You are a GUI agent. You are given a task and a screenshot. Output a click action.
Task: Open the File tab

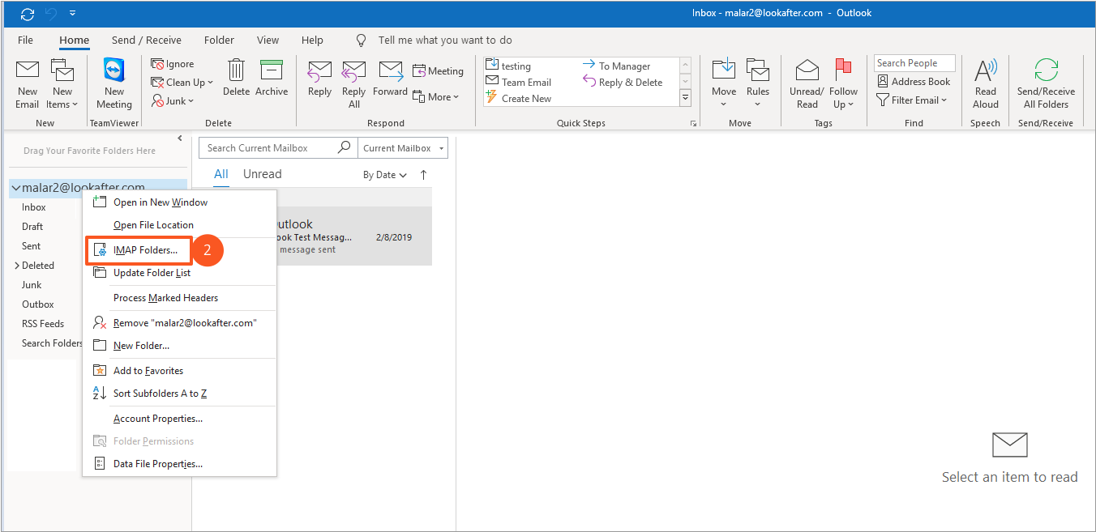tap(25, 40)
